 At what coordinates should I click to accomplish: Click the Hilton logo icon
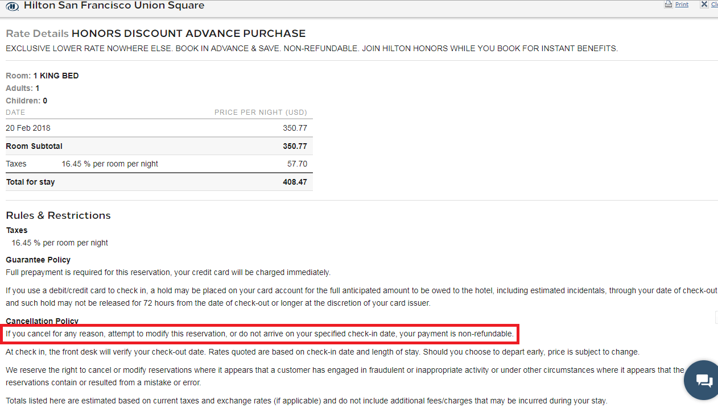pyautogui.click(x=12, y=6)
